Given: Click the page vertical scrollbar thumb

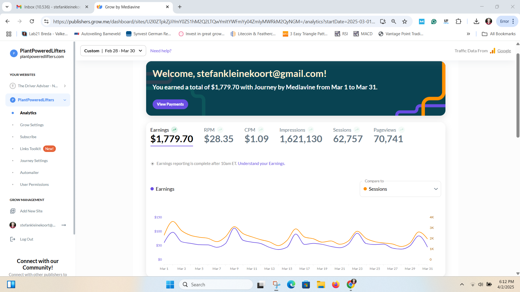Looking at the screenshot, I should point(518,95).
